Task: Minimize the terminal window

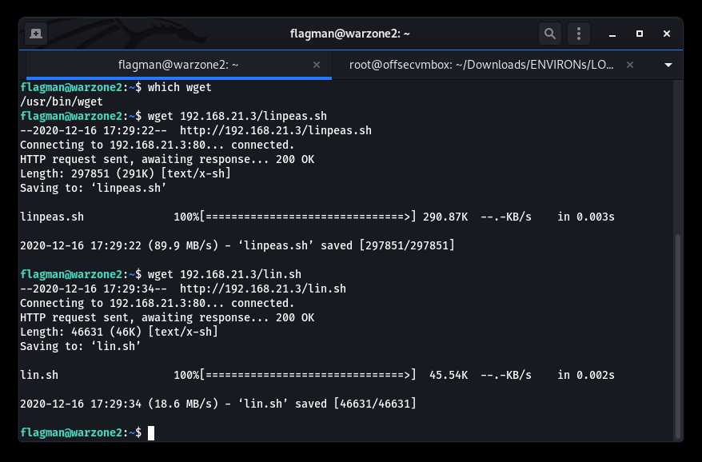Action: pyautogui.click(x=612, y=34)
